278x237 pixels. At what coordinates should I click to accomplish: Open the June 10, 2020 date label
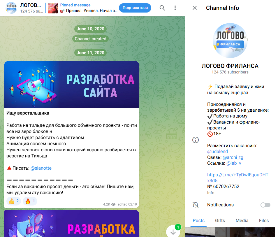pyautogui.click(x=90, y=29)
